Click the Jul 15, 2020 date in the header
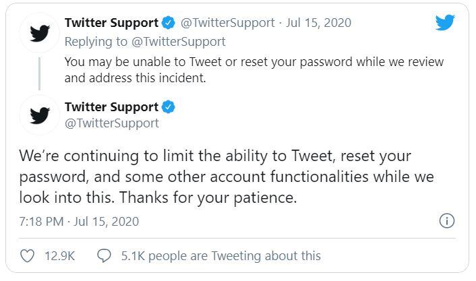Viewport: 476px width, 281px height. pyautogui.click(x=319, y=23)
